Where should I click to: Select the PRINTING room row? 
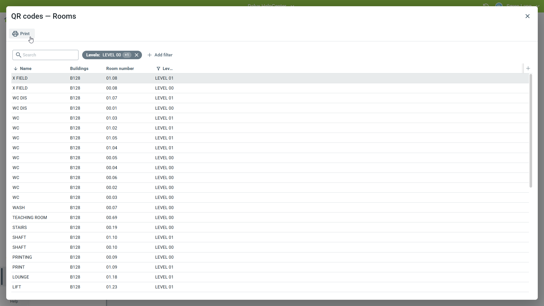[x=22, y=257]
